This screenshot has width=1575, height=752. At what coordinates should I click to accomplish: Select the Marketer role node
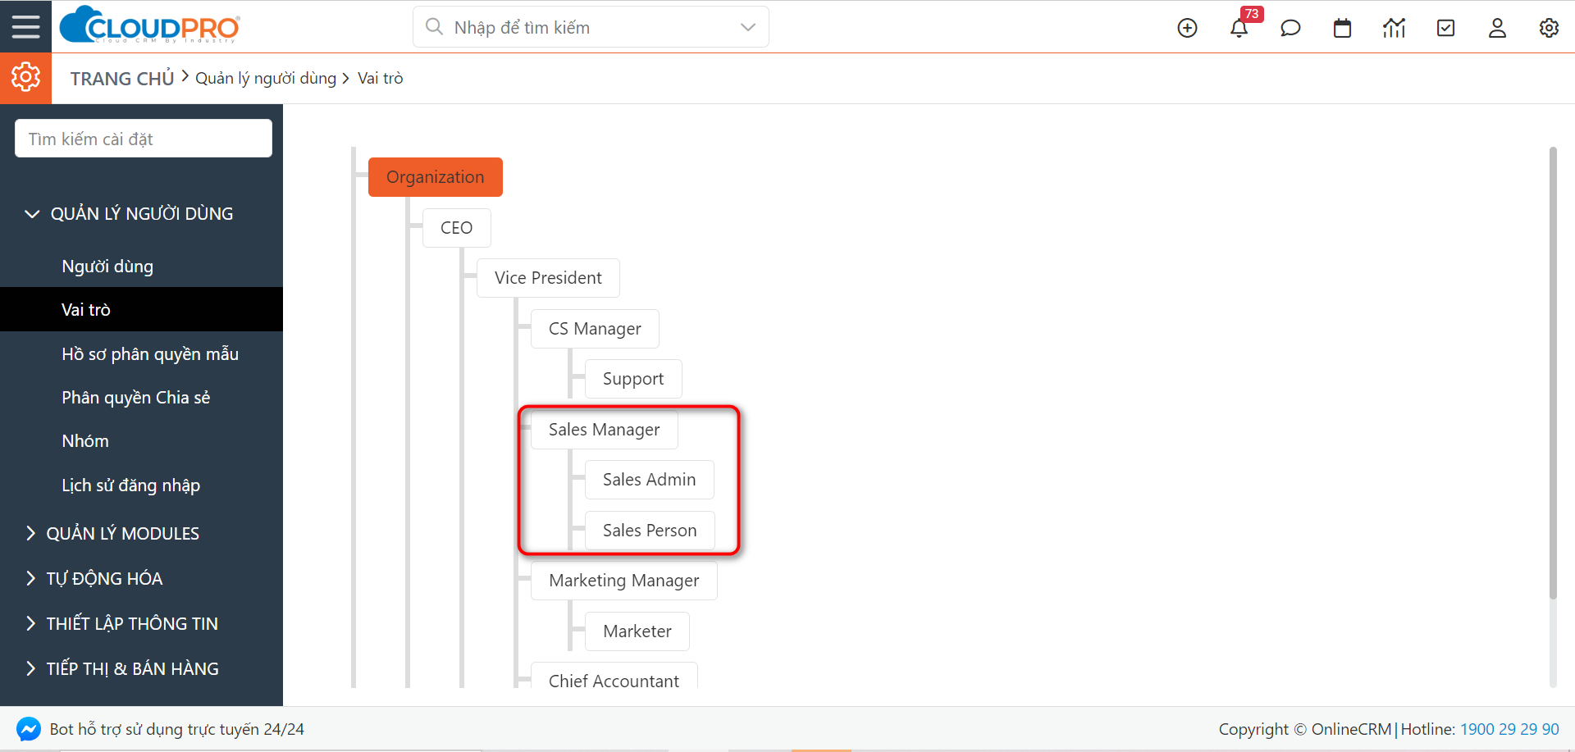coord(637,631)
